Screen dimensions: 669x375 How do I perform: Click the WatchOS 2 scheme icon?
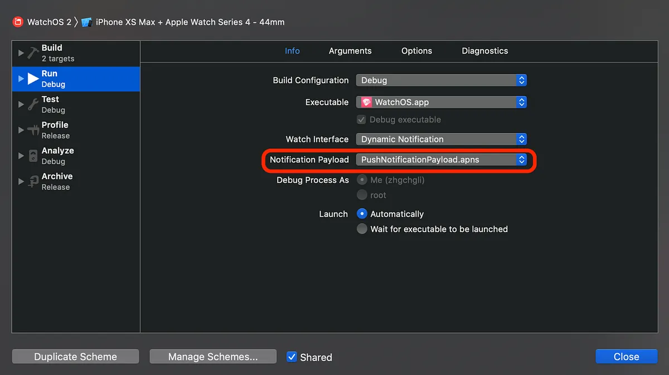pyautogui.click(x=16, y=22)
